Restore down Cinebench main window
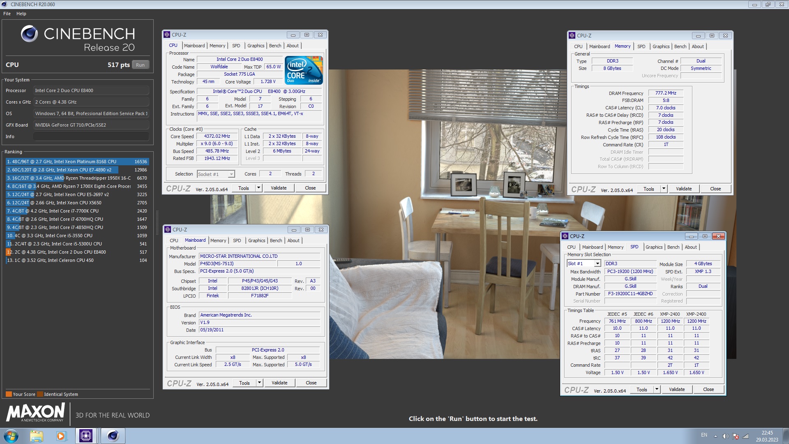 768,5
